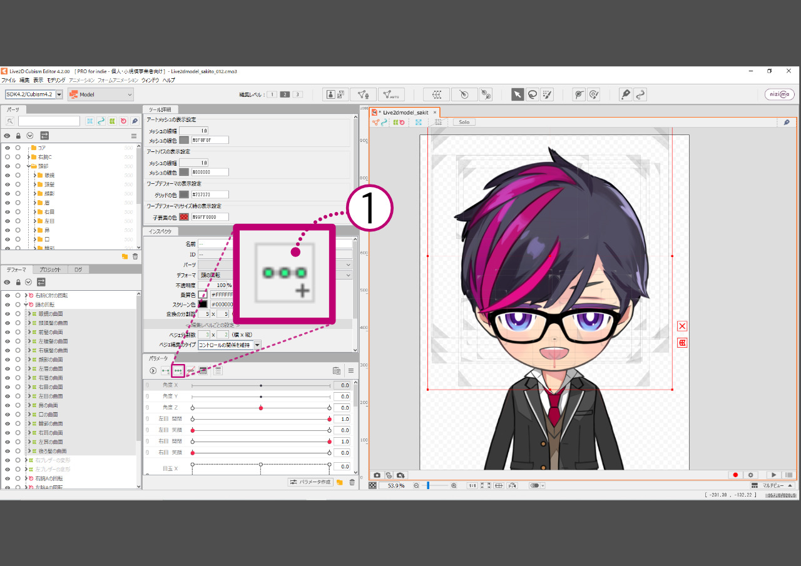Open the ヘルプ menu
This screenshot has width=801, height=566.
click(169, 80)
